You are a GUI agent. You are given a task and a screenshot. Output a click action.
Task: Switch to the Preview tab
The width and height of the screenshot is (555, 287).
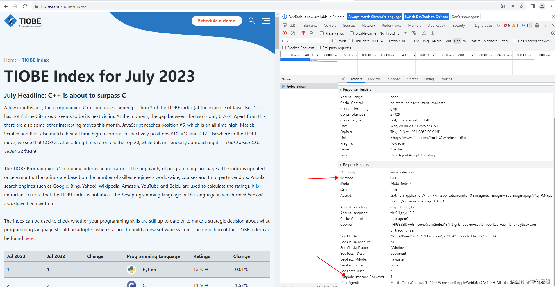(374, 79)
